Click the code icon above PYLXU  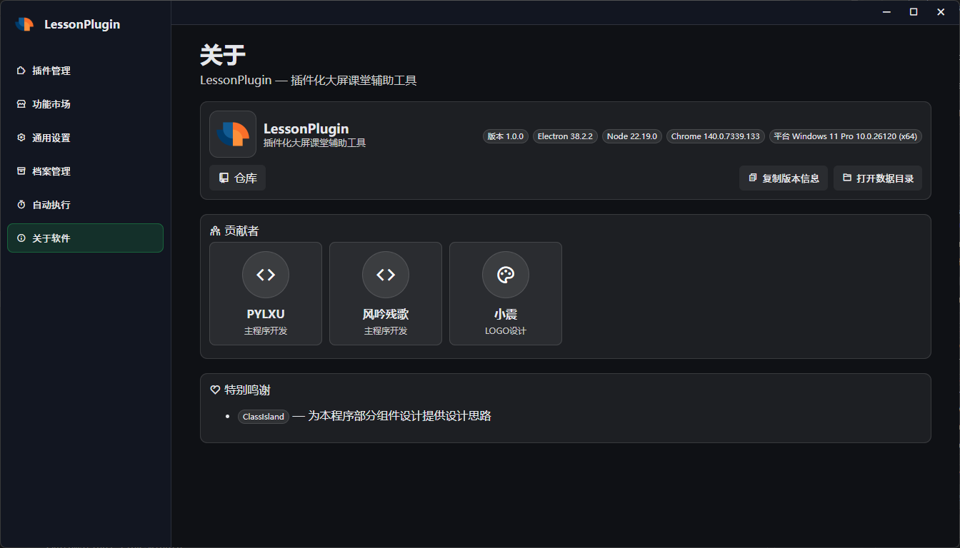[266, 275]
